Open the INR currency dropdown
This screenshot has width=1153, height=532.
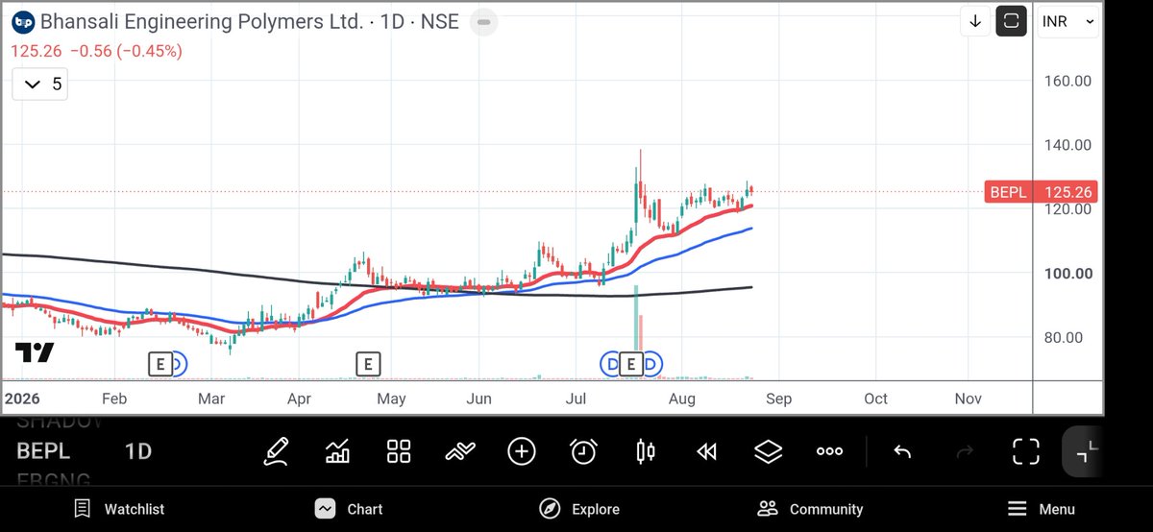point(1067,21)
